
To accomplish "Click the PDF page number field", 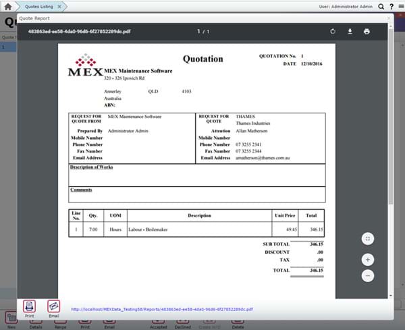I will coord(198,31).
